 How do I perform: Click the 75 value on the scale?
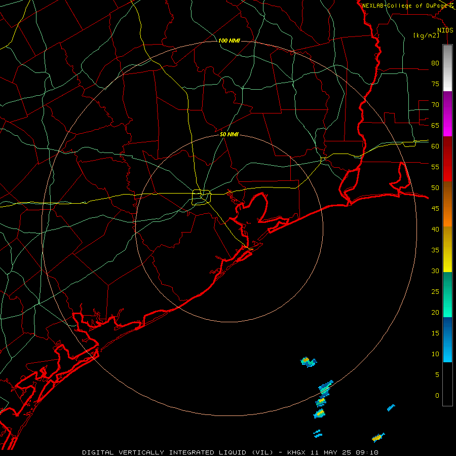pyautogui.click(x=435, y=84)
